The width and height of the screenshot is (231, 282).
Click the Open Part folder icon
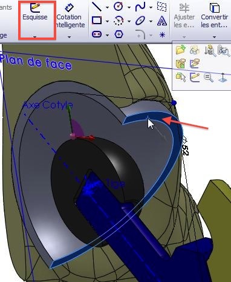181,50
